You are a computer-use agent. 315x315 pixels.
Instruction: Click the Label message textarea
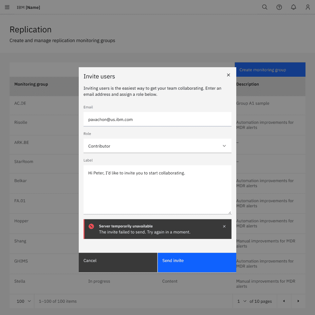(x=157, y=188)
